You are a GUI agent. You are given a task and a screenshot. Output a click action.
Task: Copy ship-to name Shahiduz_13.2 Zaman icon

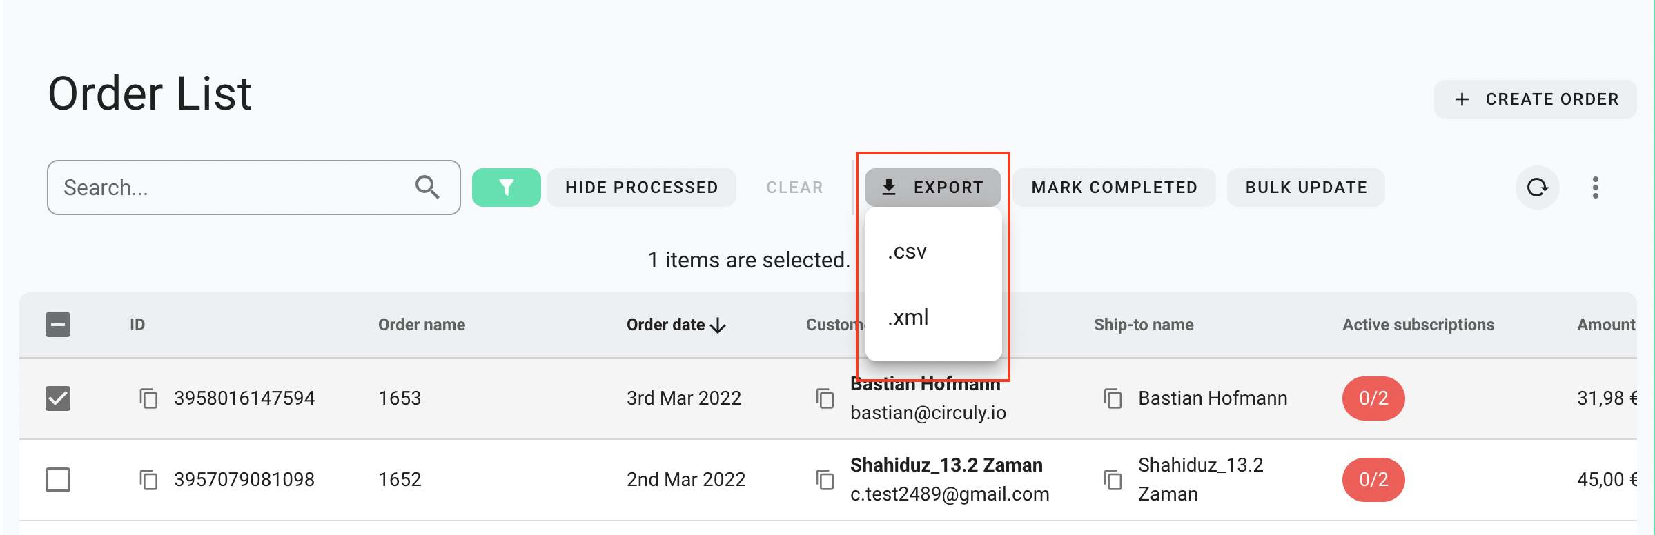click(1113, 480)
